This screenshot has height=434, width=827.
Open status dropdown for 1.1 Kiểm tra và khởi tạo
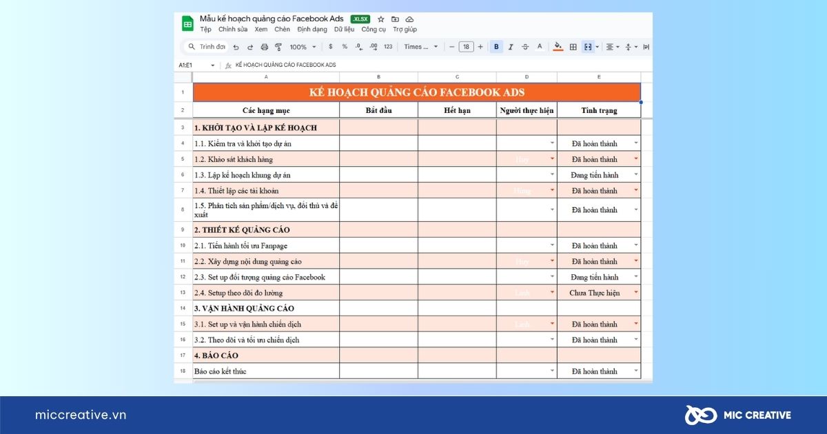(x=637, y=143)
